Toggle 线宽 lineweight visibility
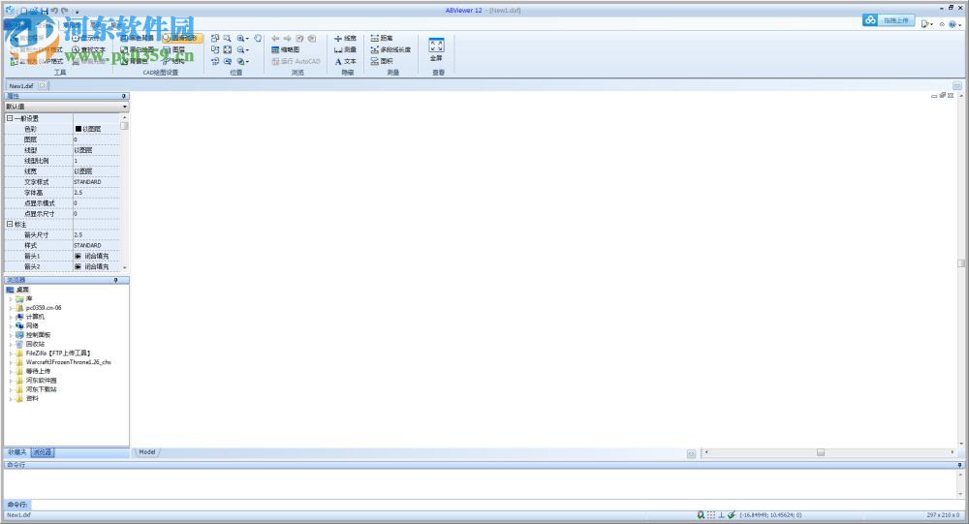Image resolution: width=969 pixels, height=524 pixels. coord(346,39)
